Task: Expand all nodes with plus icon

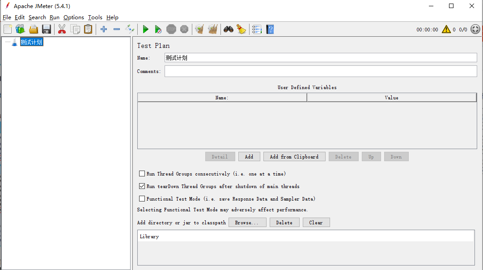Action: 104,29
